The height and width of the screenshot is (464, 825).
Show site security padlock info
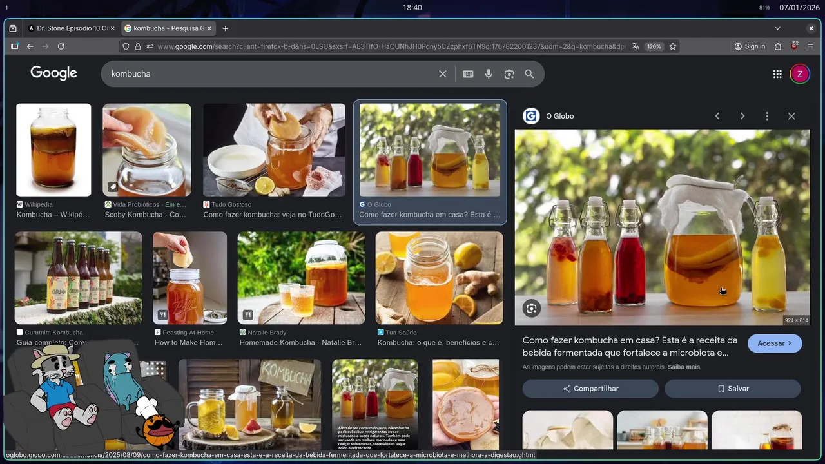(x=137, y=46)
